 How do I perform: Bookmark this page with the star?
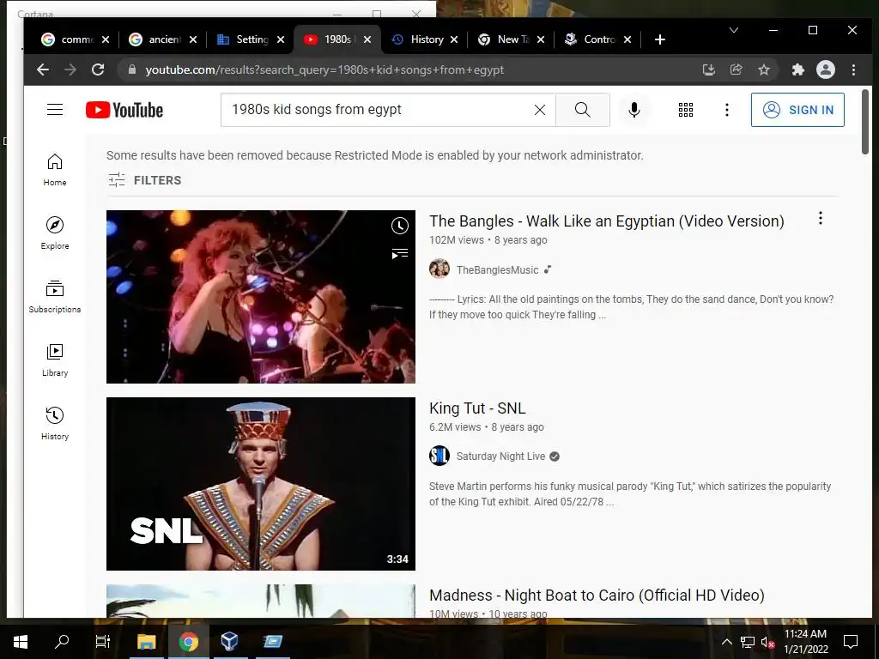[763, 70]
